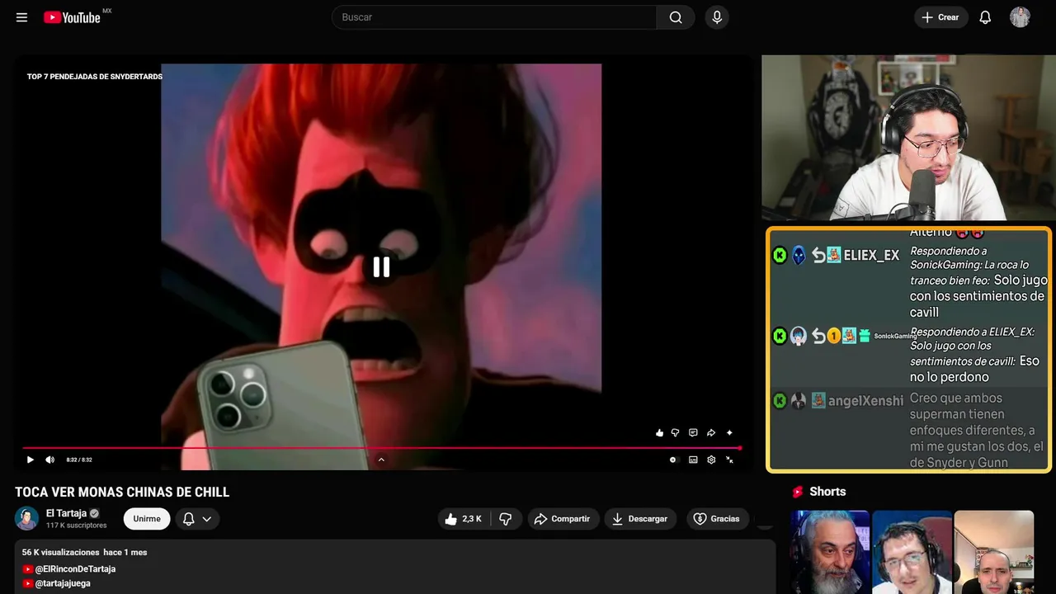Click the green K badge beside angelXenshi
The image size is (1056, 594).
[x=780, y=401]
